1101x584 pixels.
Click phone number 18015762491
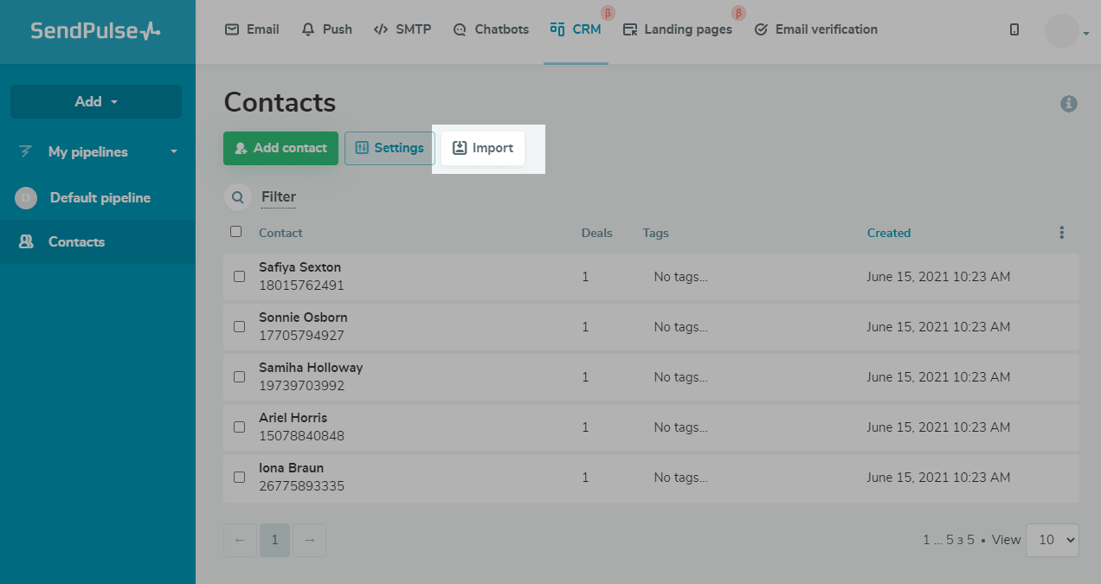click(x=301, y=286)
